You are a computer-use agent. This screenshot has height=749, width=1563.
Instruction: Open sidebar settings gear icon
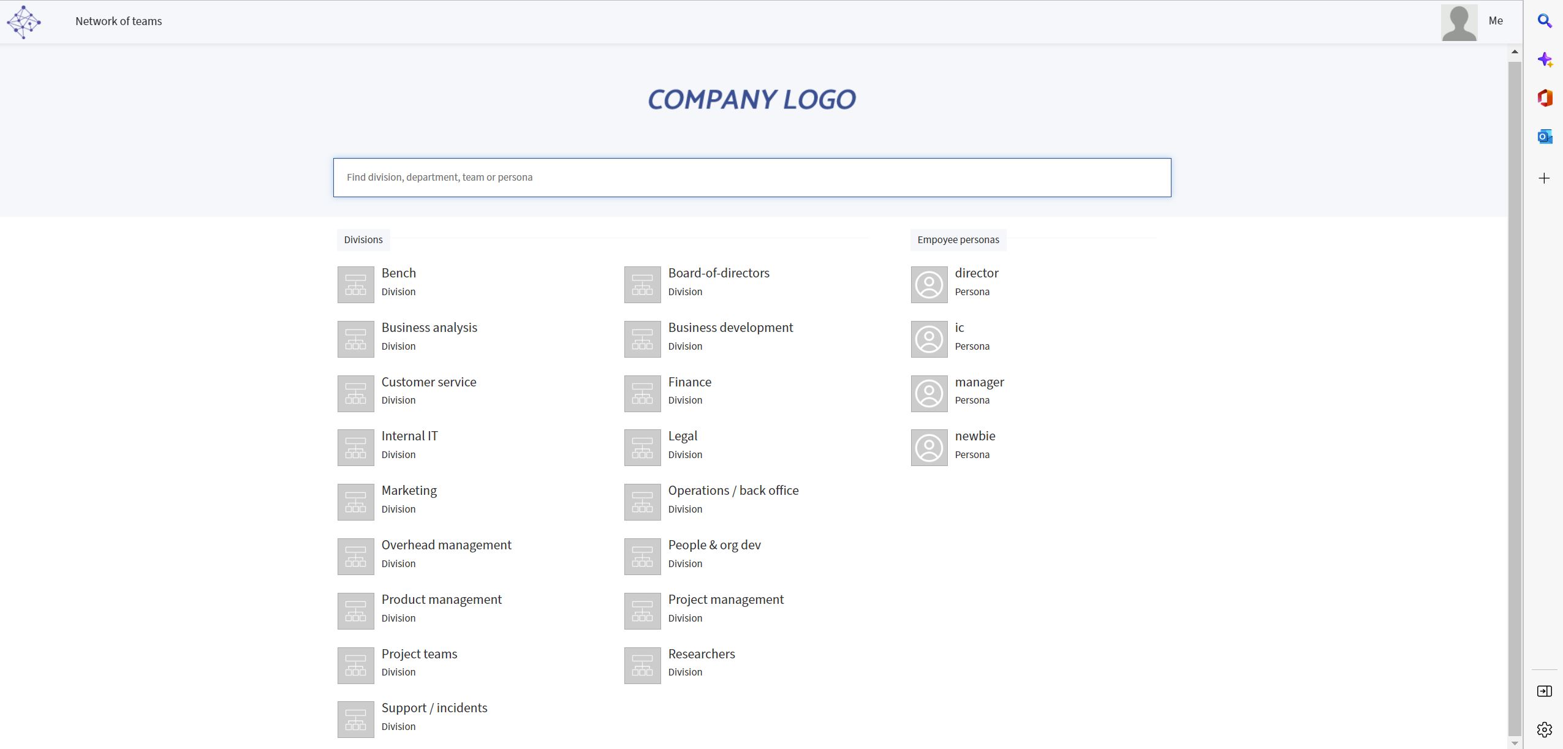[1544, 729]
